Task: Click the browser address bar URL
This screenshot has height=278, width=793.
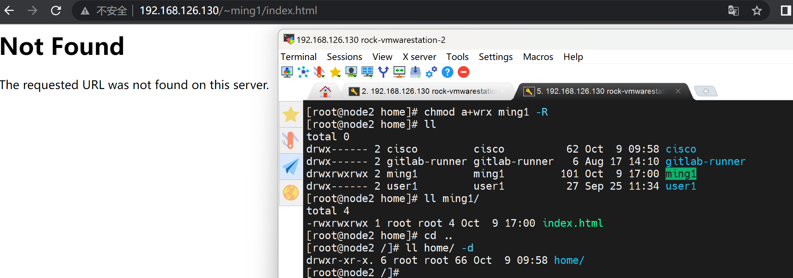Action: click(228, 11)
